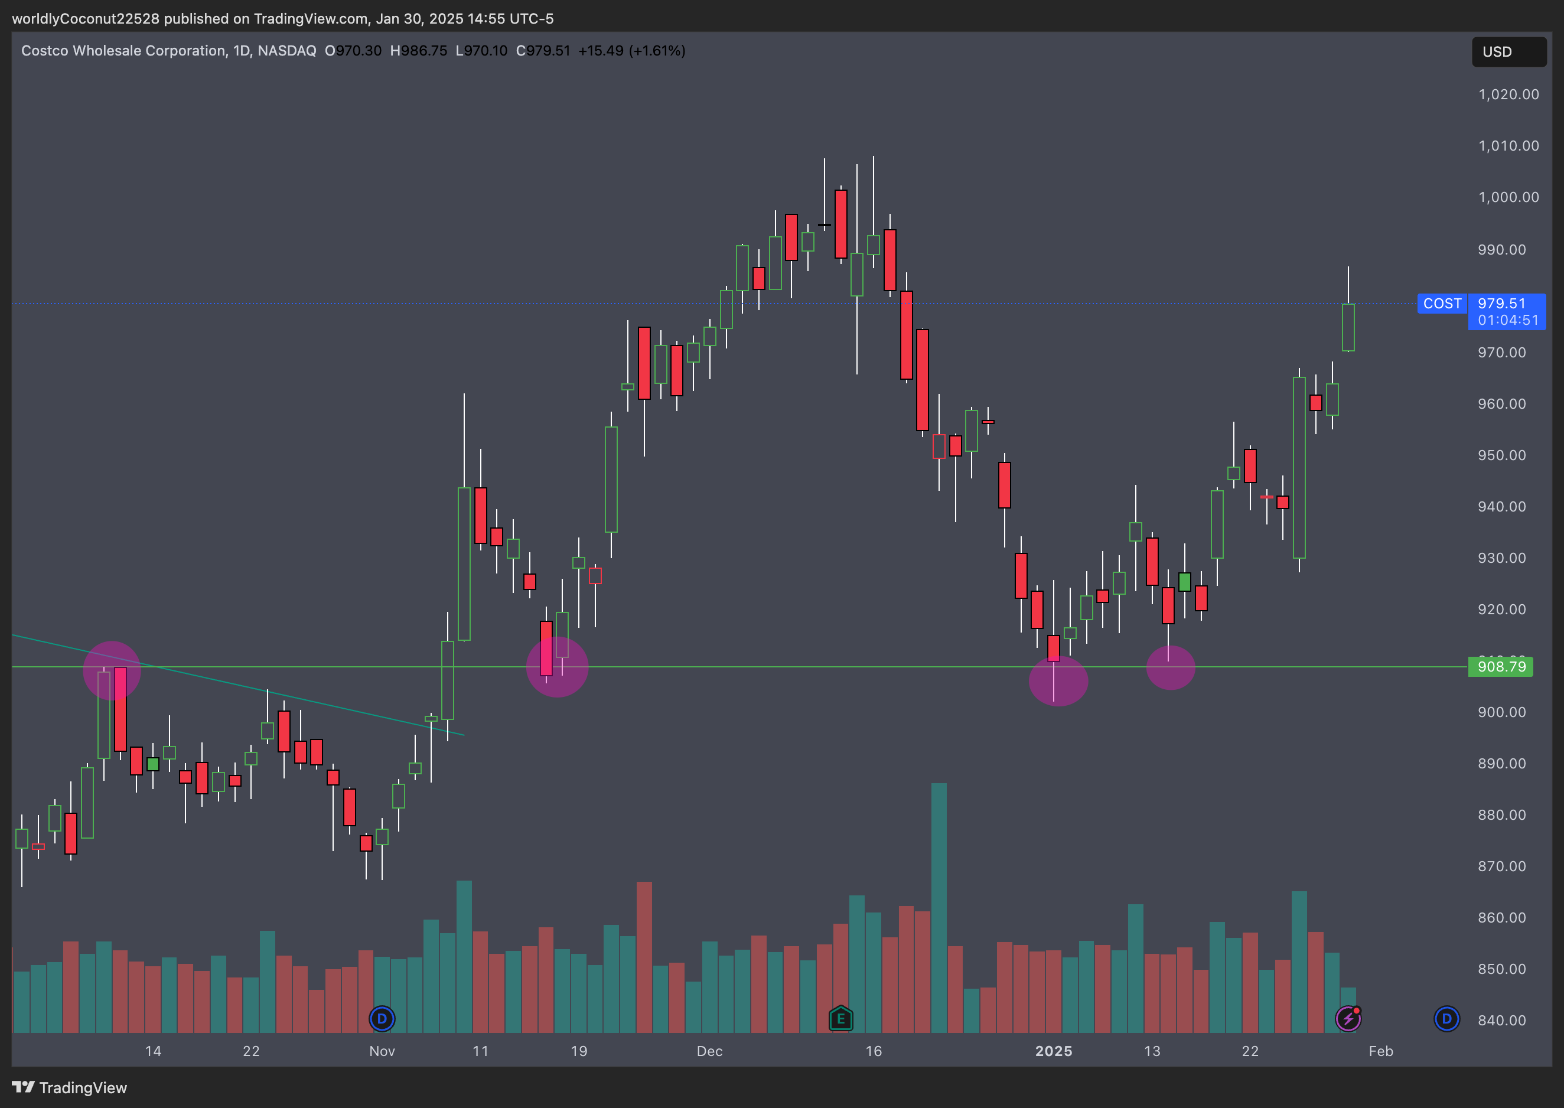Click the leftmost purple circle on the trendline
Image resolution: width=1564 pixels, height=1108 pixels.
tap(112, 671)
